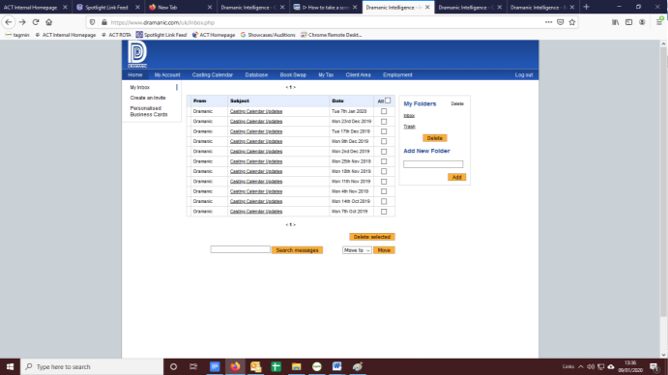The image size is (668, 375).
Task: Open page actions three-dot menu in address bar
Action: click(x=549, y=22)
